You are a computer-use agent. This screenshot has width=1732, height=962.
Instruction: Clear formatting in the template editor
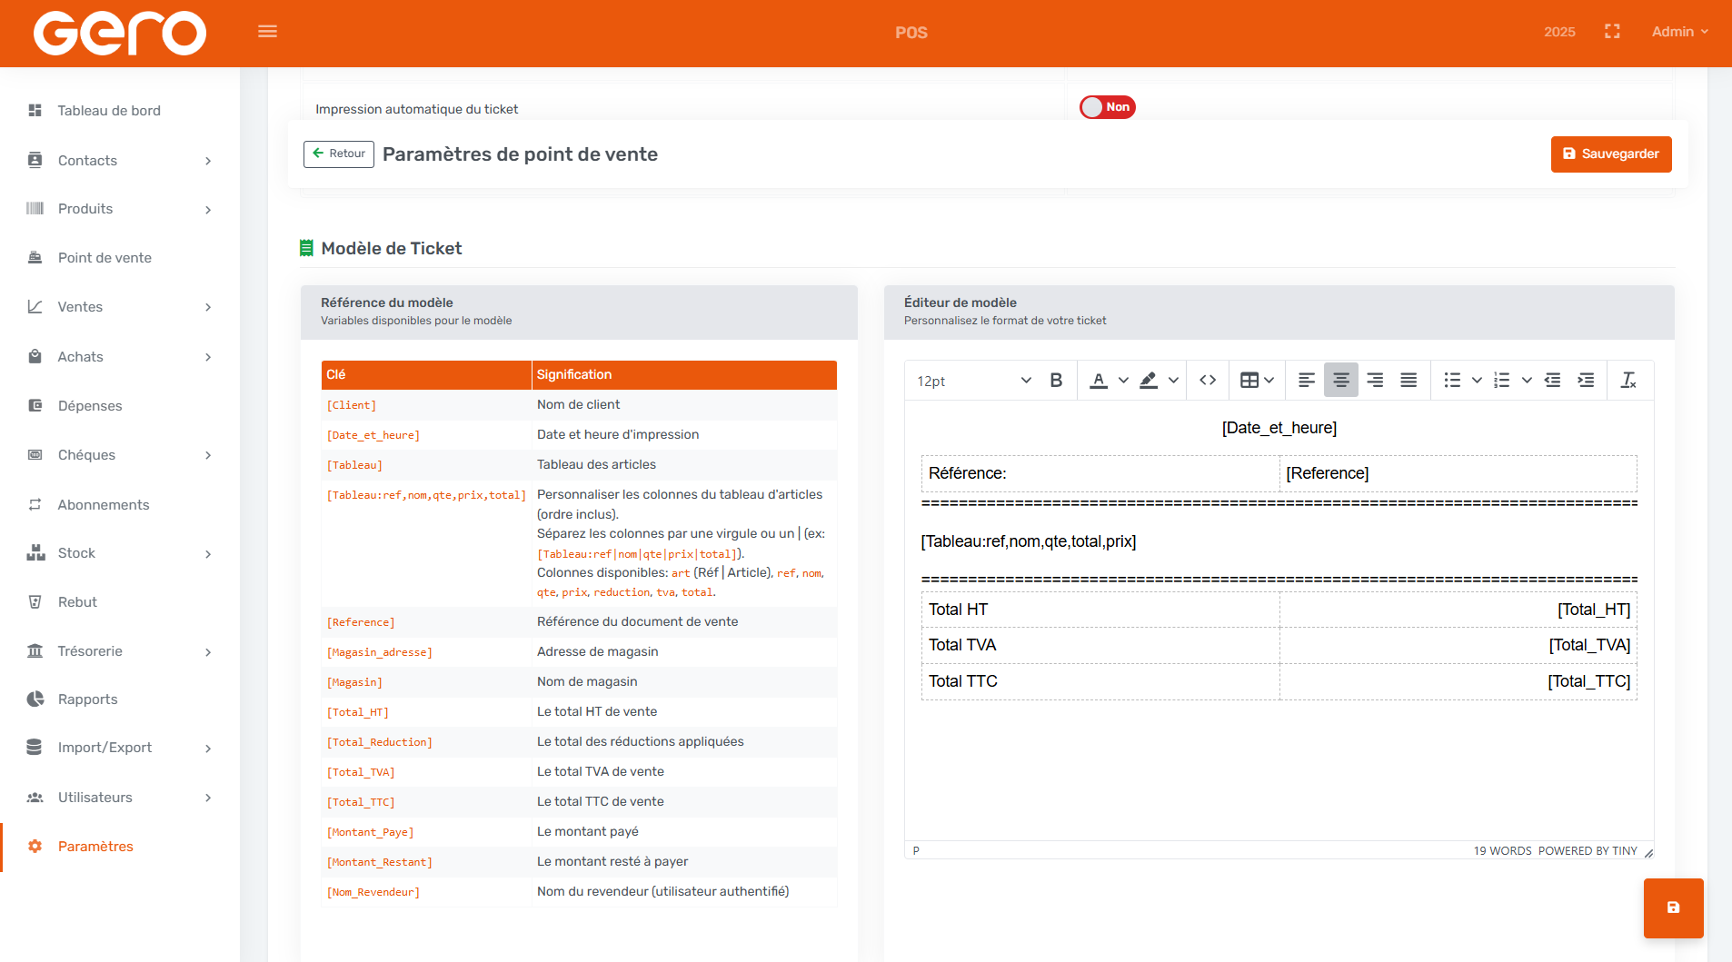[x=1628, y=381]
